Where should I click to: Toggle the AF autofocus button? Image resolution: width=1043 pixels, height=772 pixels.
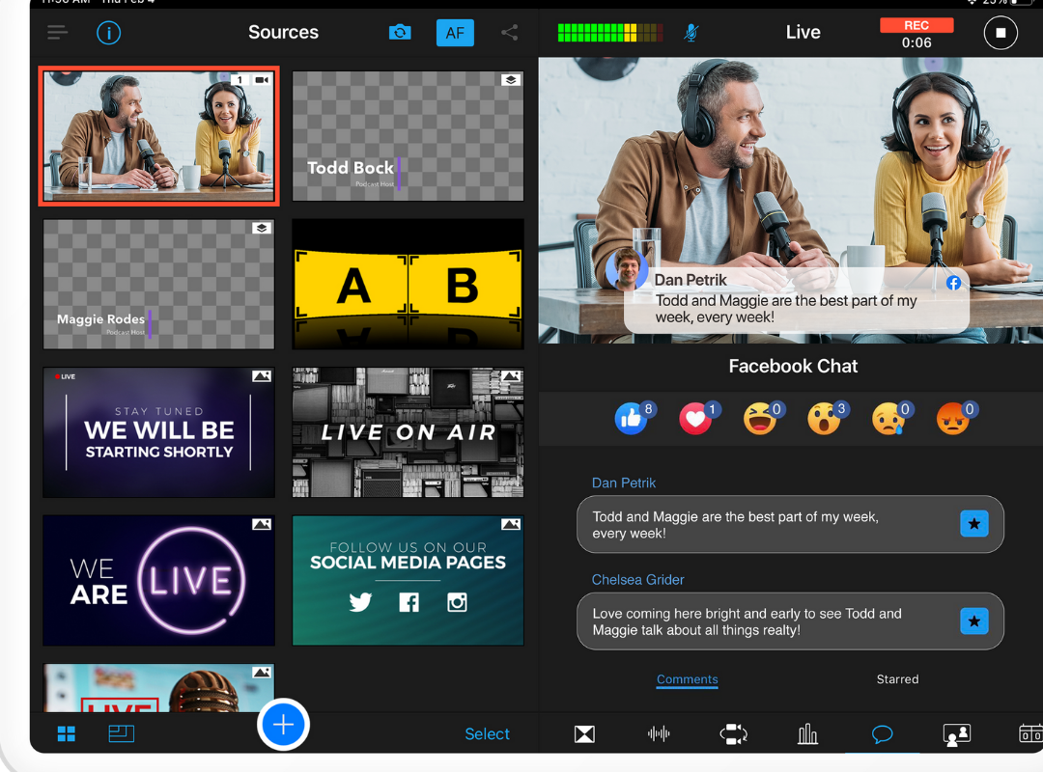(455, 33)
